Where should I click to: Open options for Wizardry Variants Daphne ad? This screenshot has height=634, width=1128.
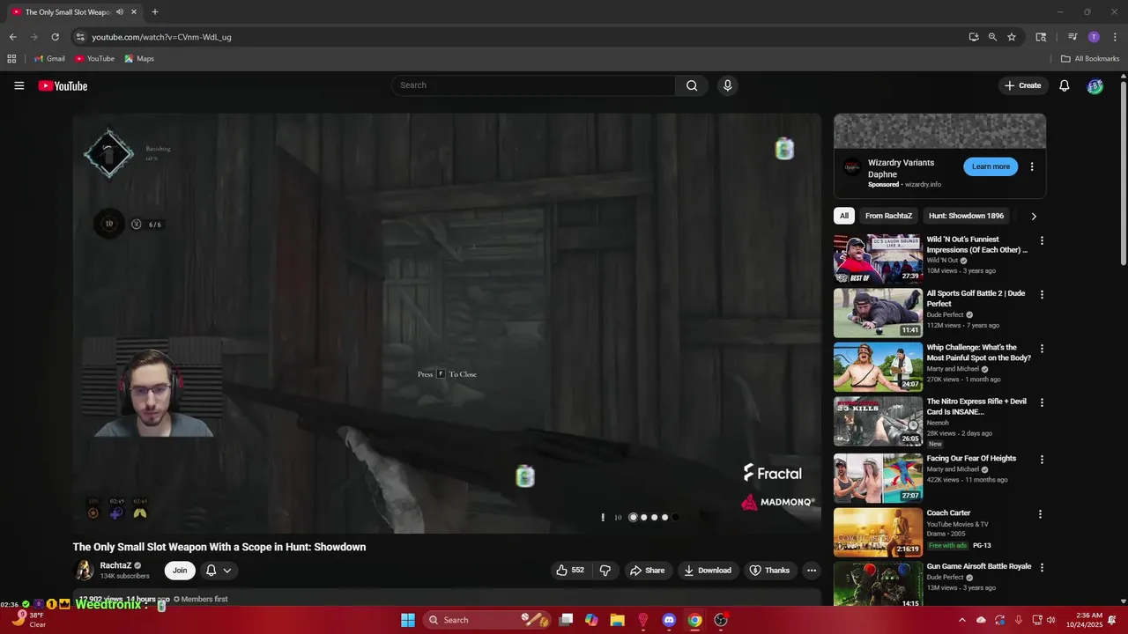[1032, 166]
